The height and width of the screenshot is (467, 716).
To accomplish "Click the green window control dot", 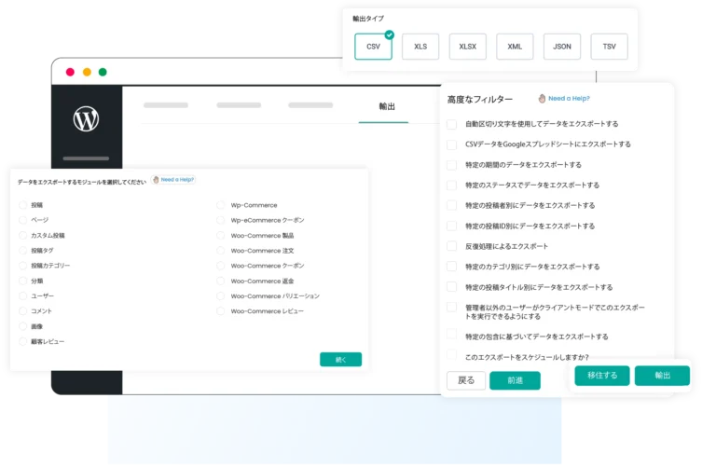I will (103, 72).
